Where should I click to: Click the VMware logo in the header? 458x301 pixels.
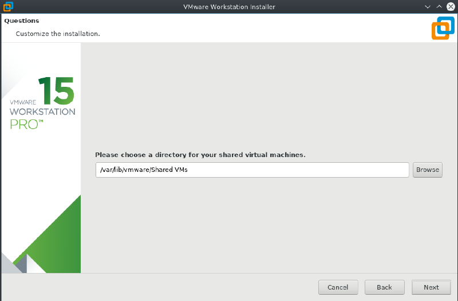(443, 27)
